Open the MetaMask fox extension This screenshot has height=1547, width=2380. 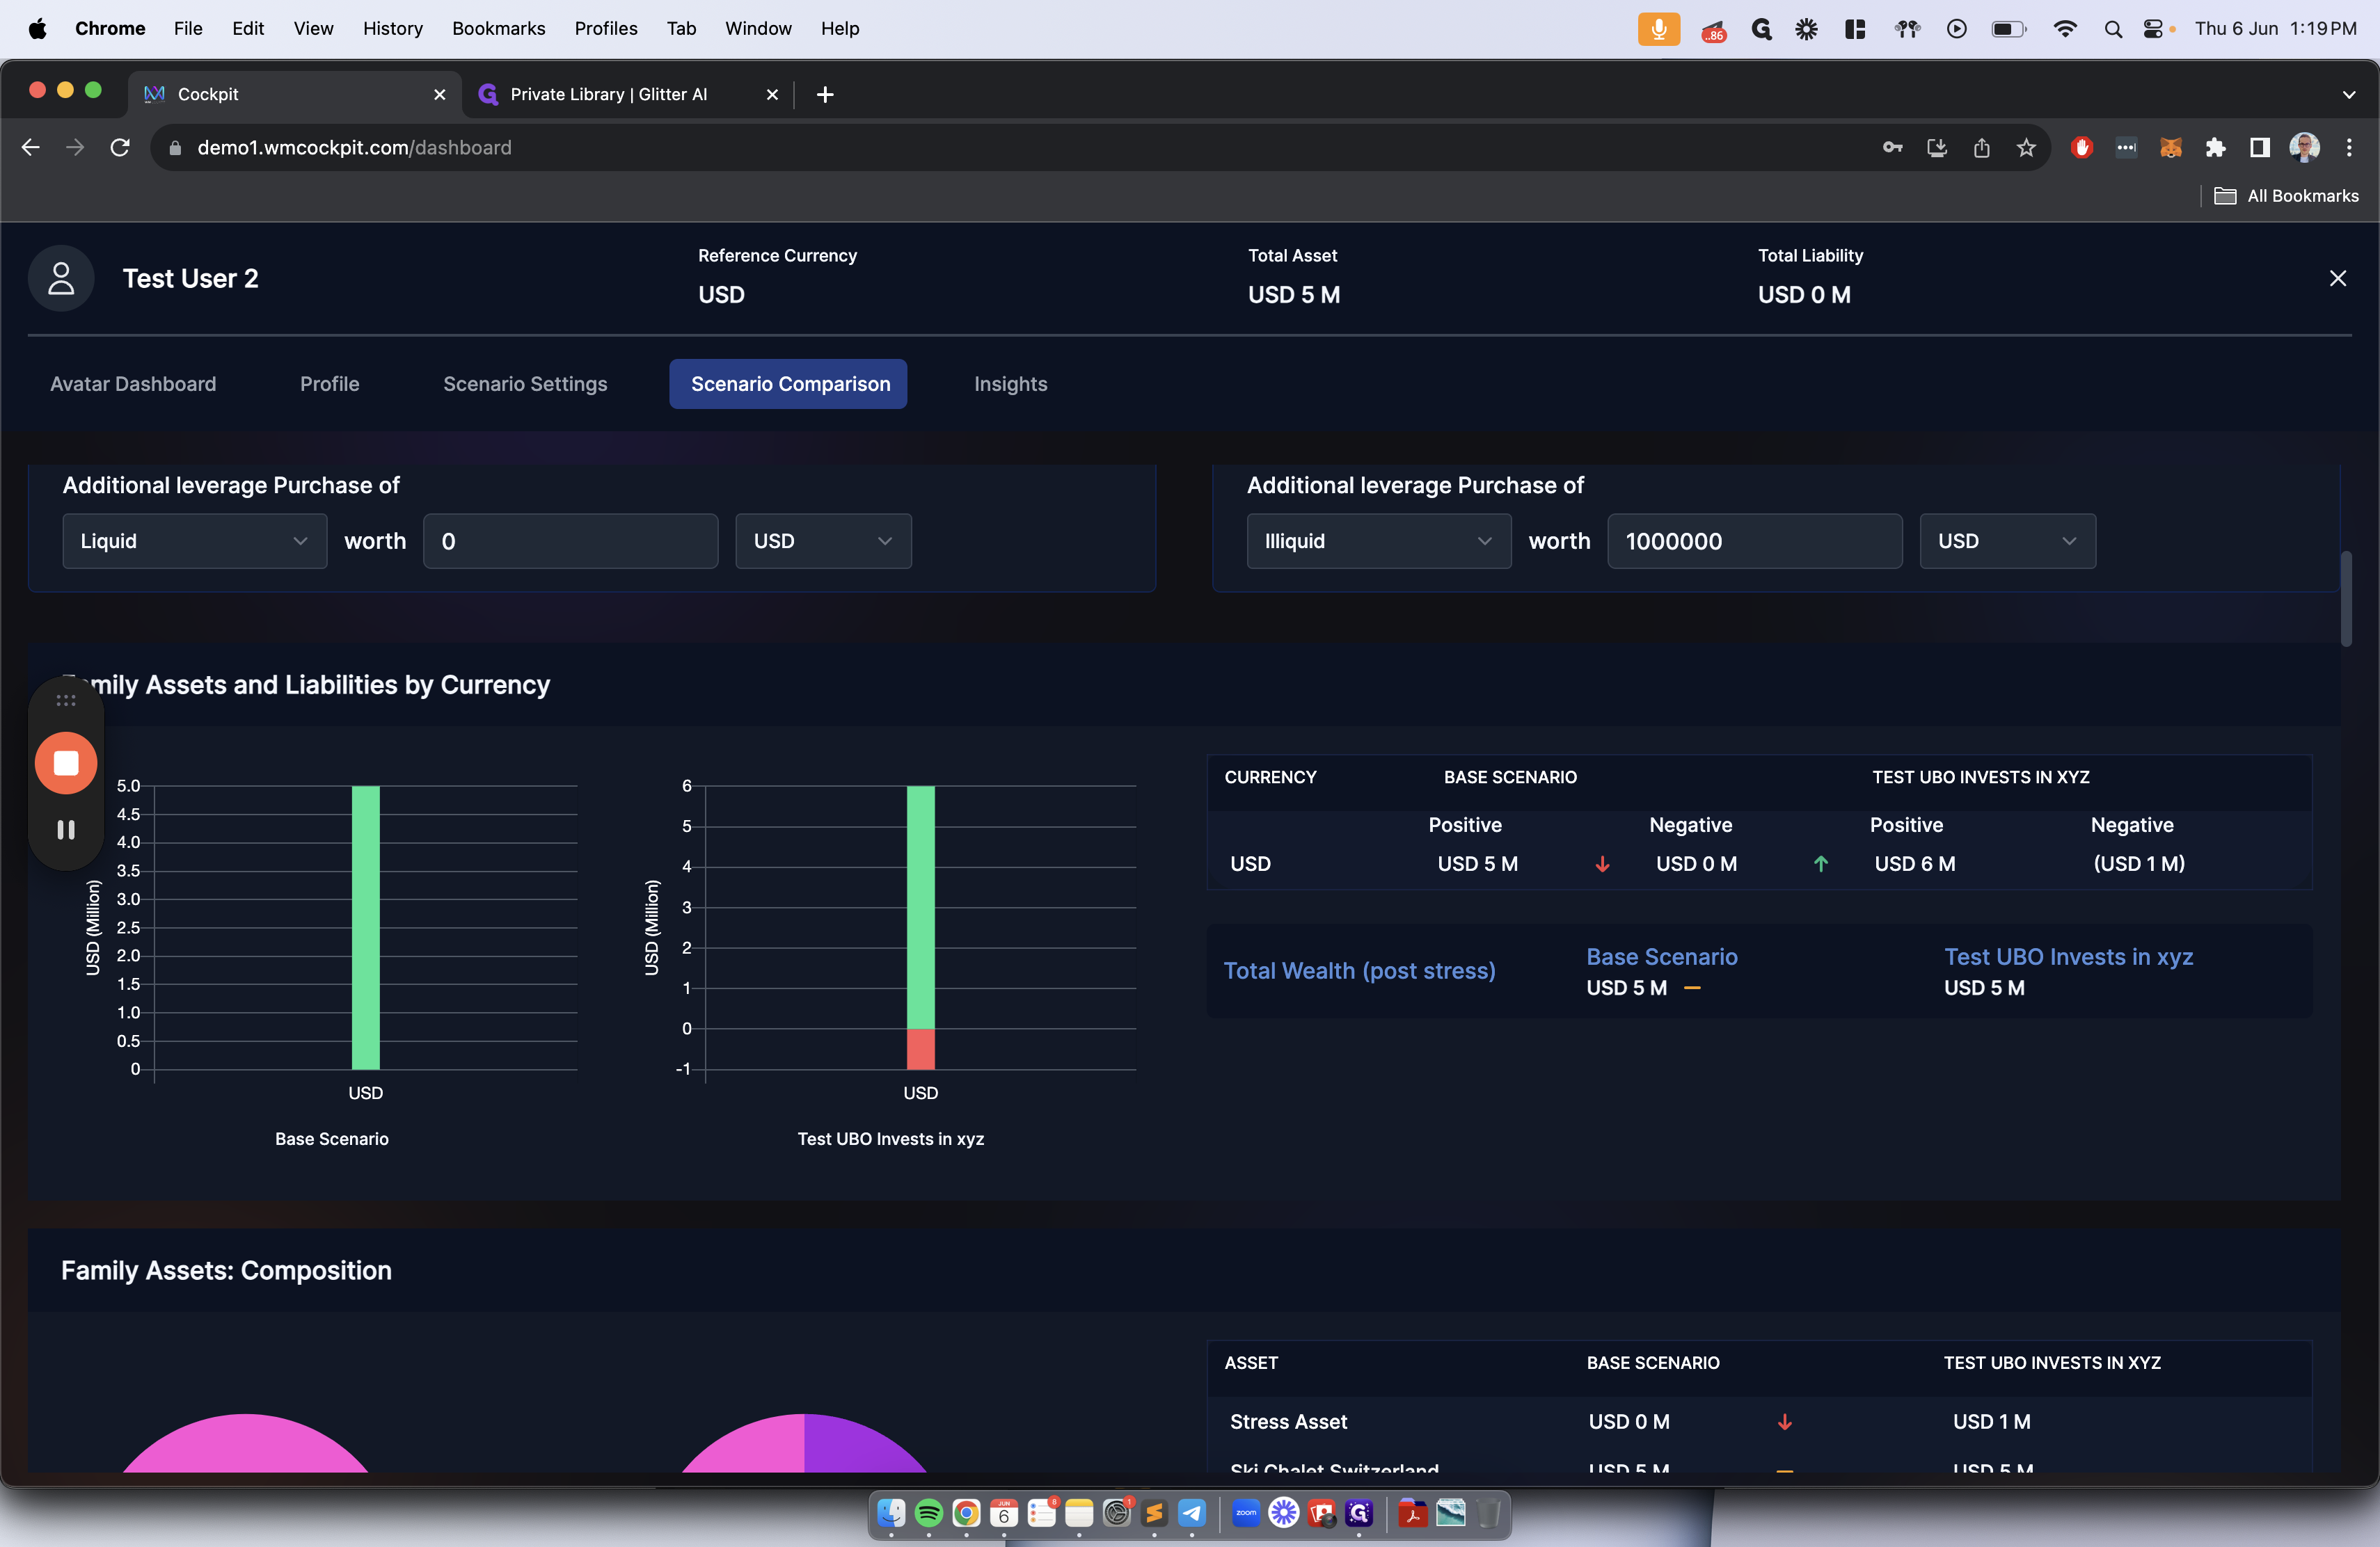(2170, 148)
